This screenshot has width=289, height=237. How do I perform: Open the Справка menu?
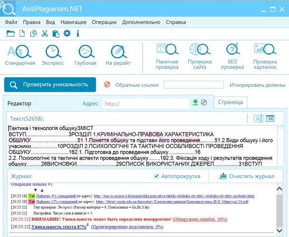(176, 22)
